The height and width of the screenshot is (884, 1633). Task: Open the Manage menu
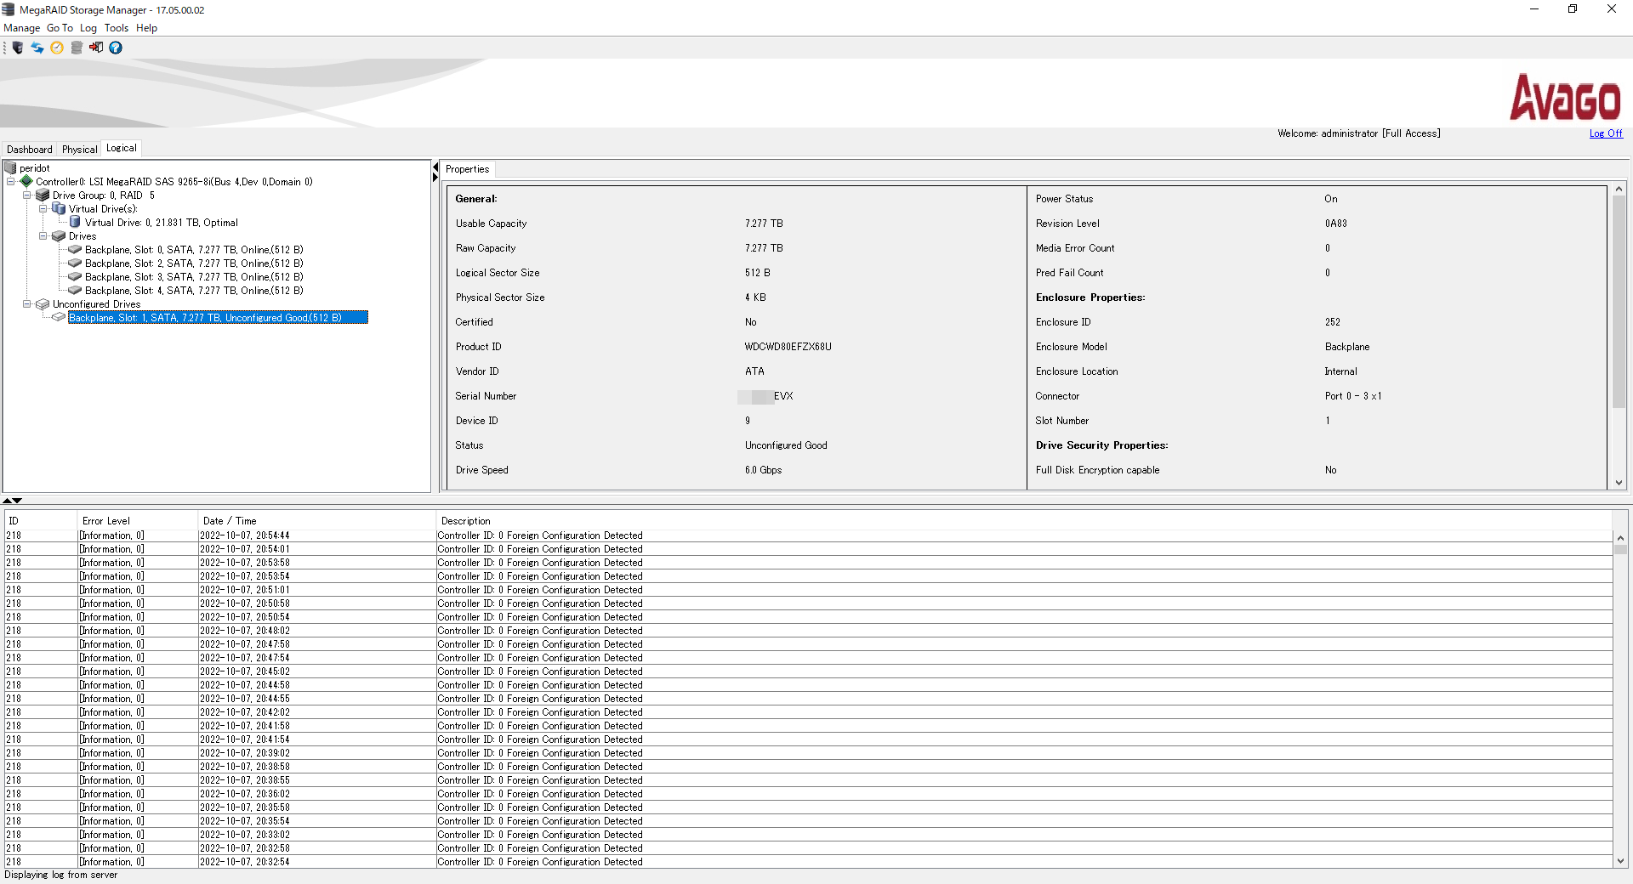[x=22, y=28]
